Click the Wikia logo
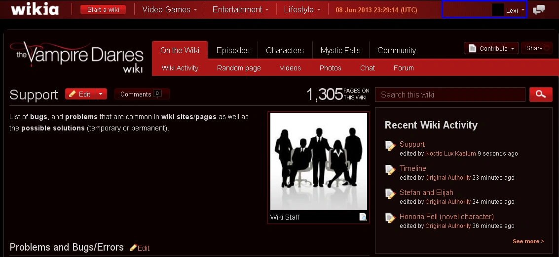 coord(35,9)
